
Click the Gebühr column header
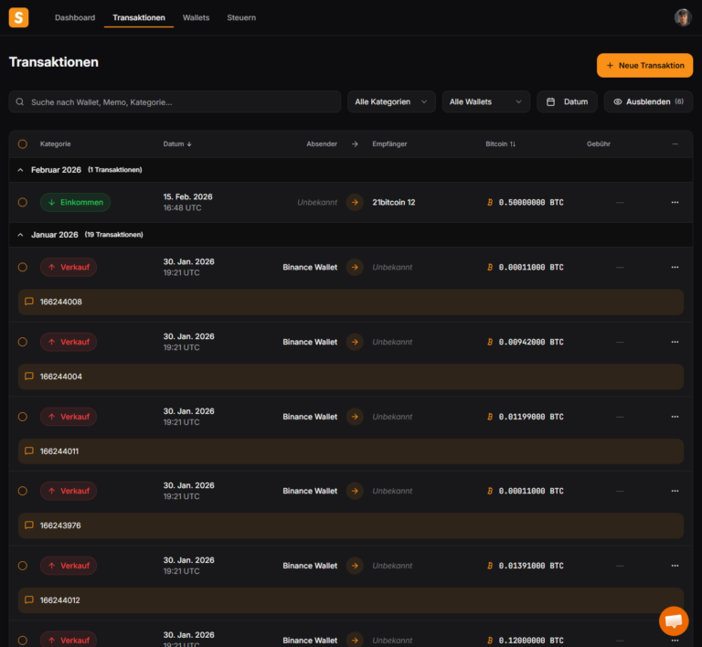pos(599,144)
